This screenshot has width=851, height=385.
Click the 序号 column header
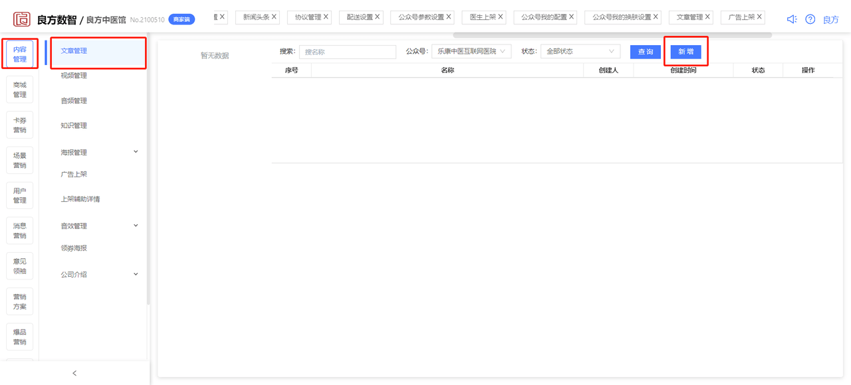tap(291, 70)
